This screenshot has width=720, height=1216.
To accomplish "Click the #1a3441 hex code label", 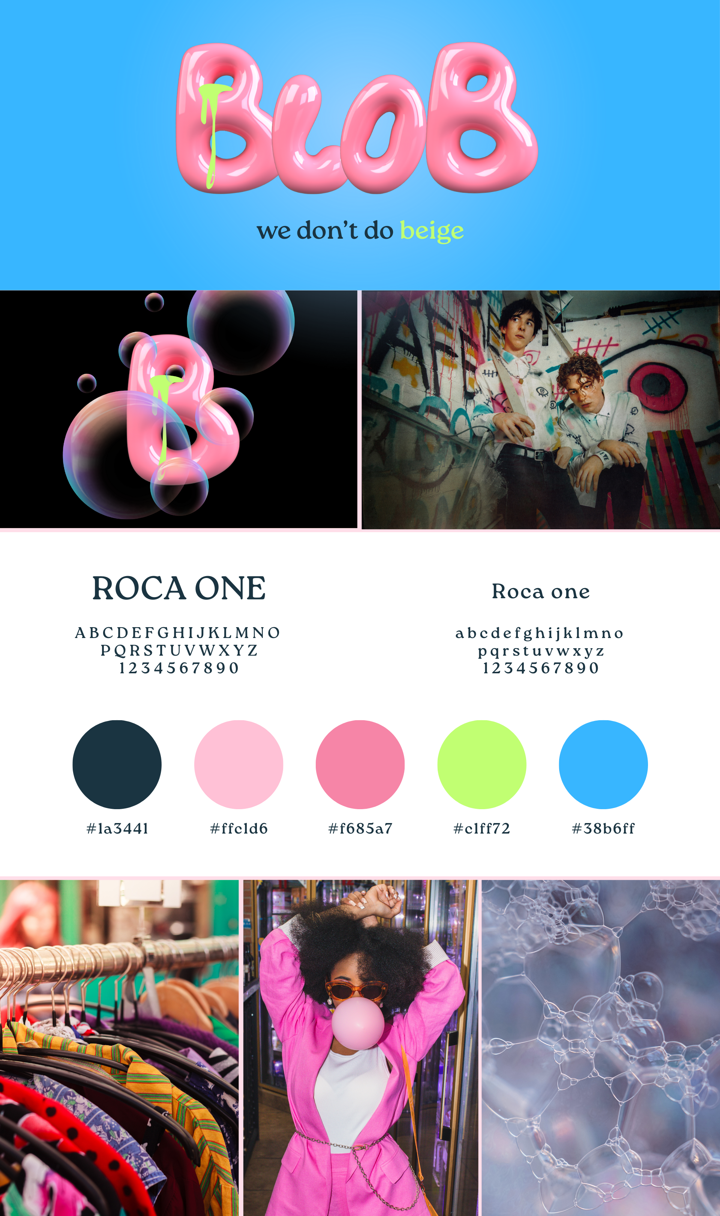I will (117, 828).
